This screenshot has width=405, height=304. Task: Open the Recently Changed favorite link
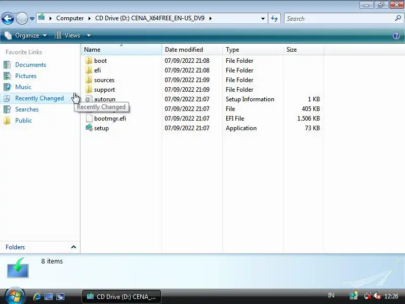pos(39,98)
